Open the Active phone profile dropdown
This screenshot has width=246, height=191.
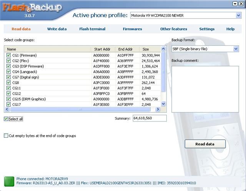238,15
